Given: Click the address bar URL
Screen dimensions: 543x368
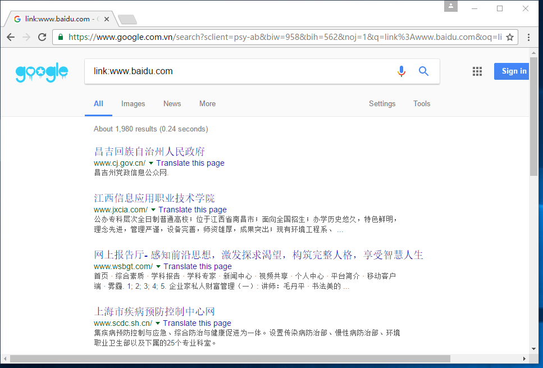Looking at the screenshot, I should (x=285, y=37).
